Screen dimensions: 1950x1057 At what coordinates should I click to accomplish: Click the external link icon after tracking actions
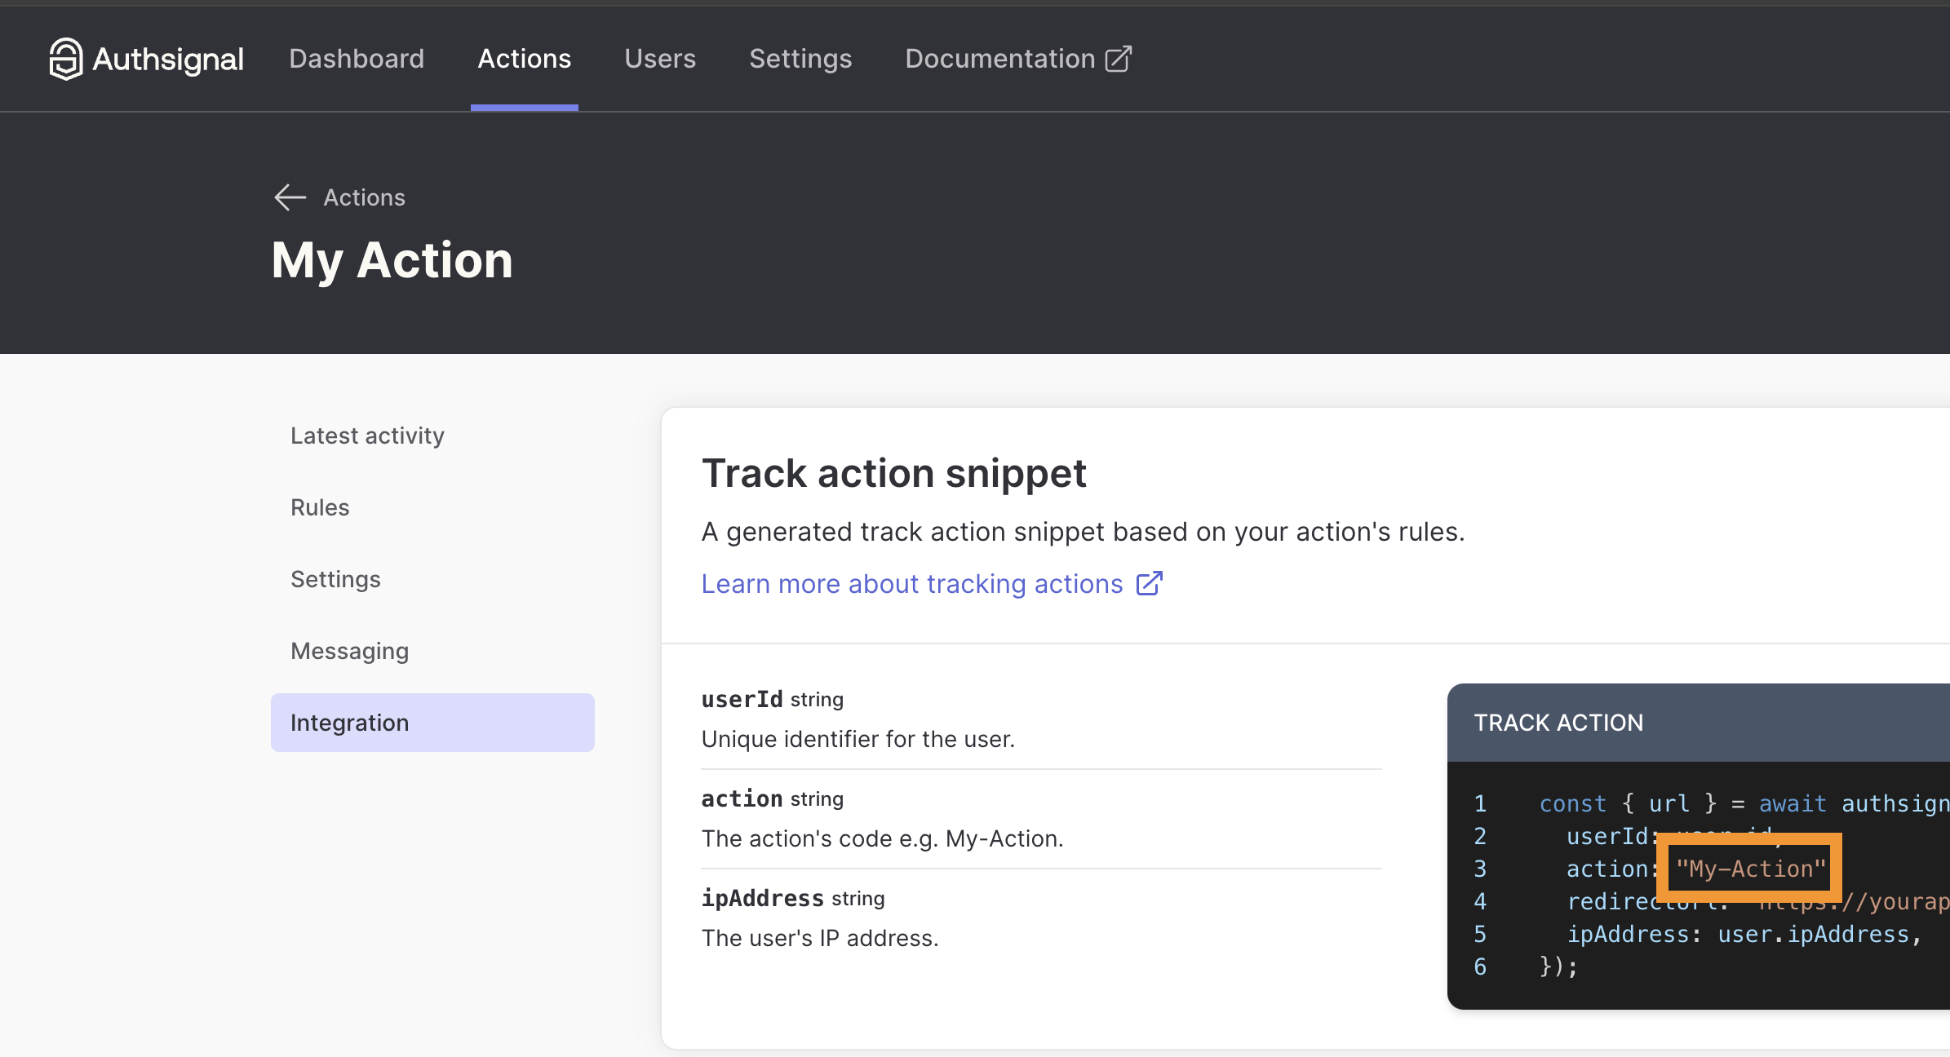click(x=1150, y=584)
